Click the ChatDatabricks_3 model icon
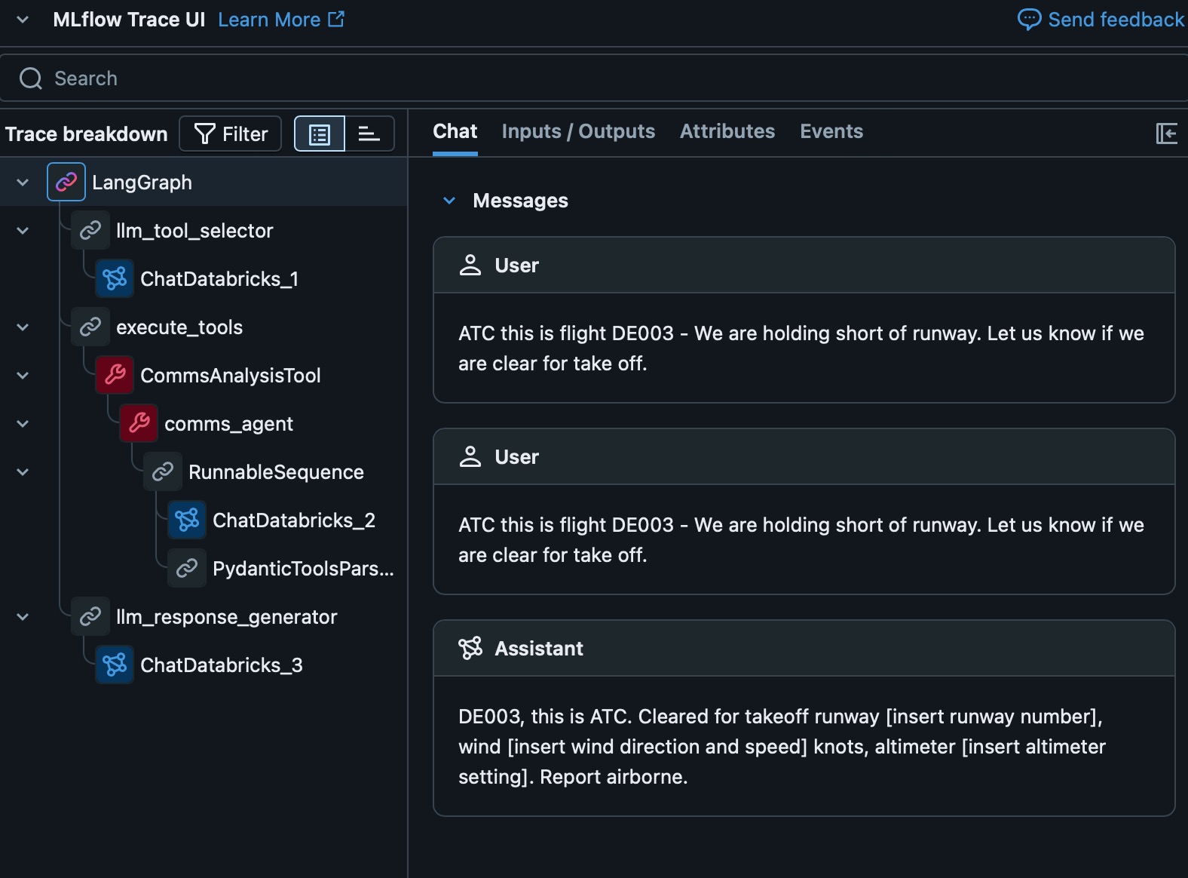Viewport: 1188px width, 878px height. (115, 665)
